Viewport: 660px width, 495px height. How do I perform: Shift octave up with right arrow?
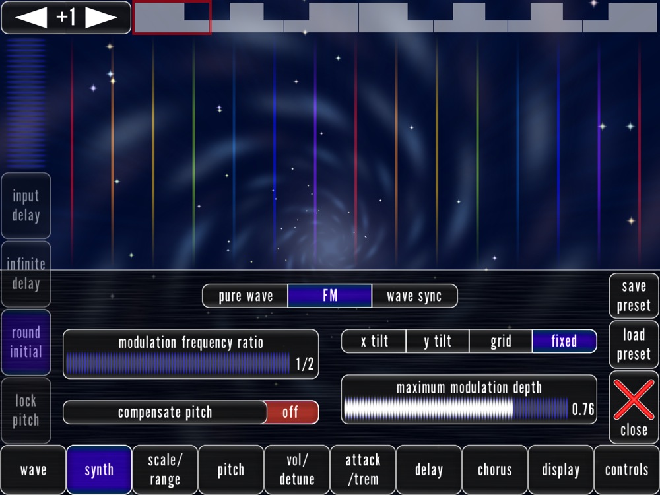click(x=101, y=17)
